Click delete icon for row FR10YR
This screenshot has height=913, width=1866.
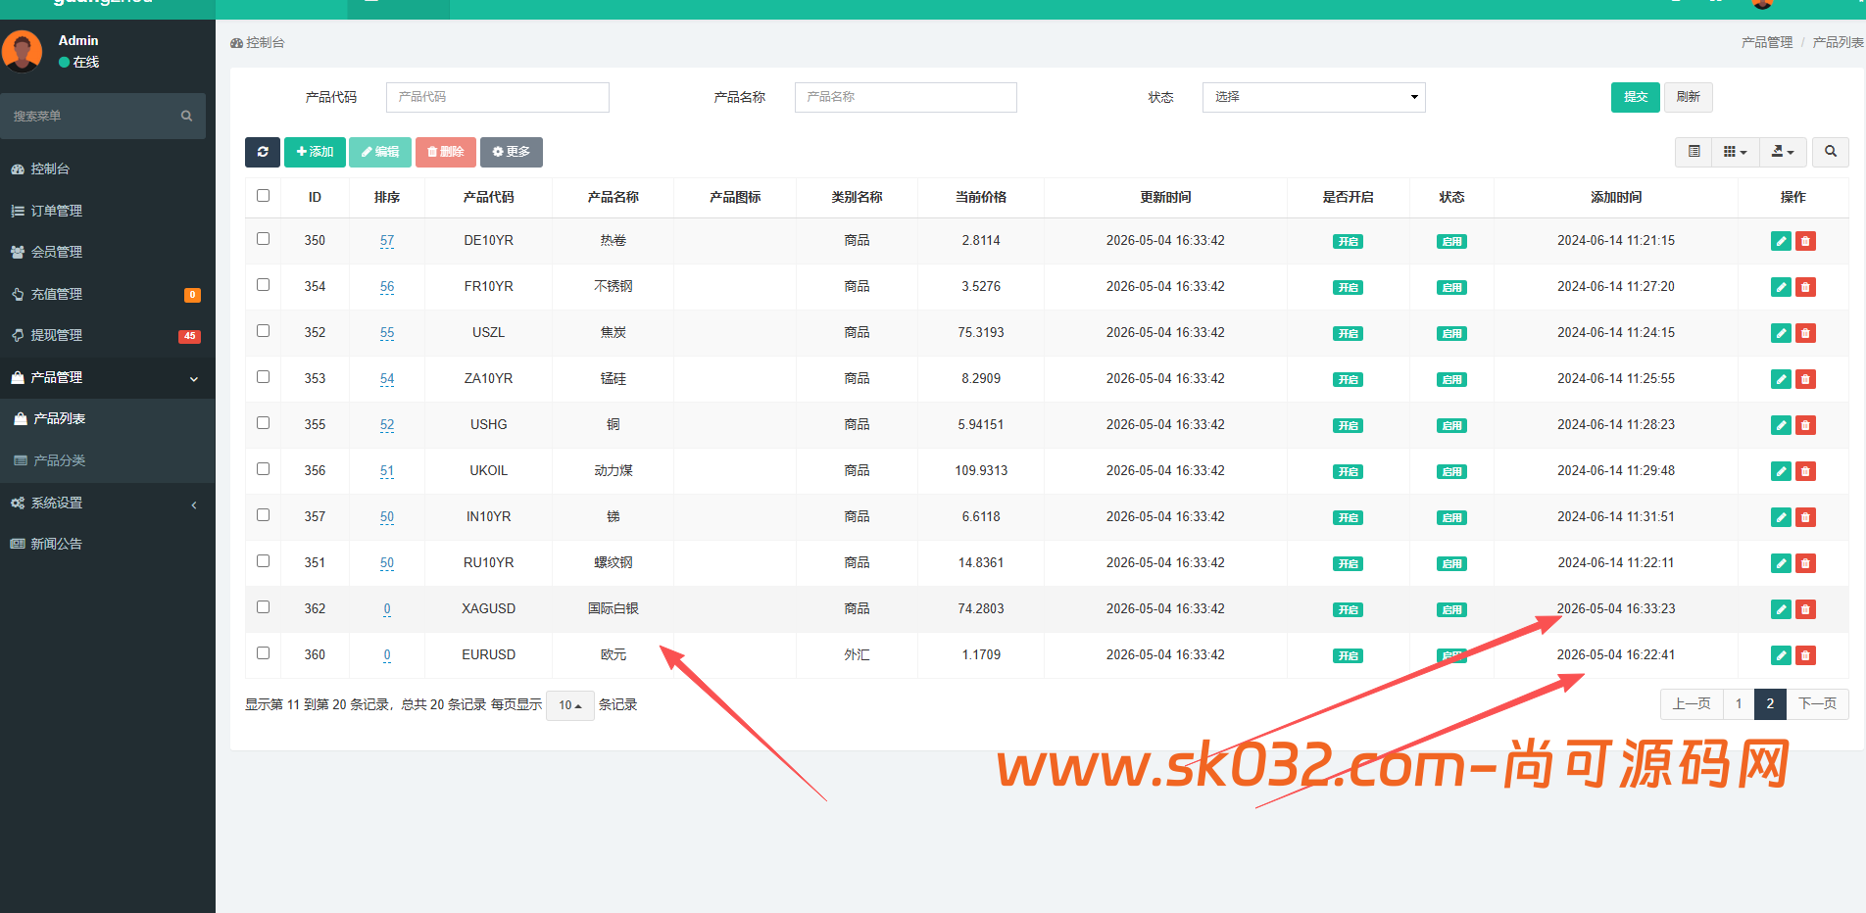(x=1805, y=287)
